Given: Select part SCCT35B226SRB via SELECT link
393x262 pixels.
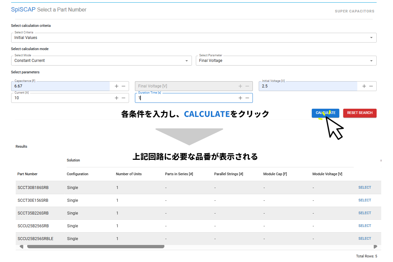Looking at the screenshot, I should (x=365, y=213).
